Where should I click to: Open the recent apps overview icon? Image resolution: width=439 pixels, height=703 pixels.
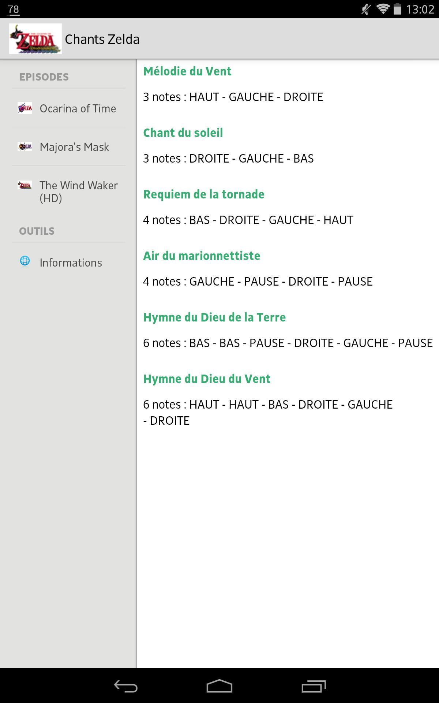(314, 686)
